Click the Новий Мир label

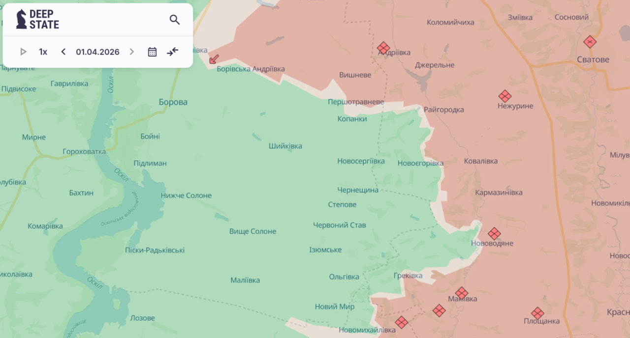[x=335, y=306]
